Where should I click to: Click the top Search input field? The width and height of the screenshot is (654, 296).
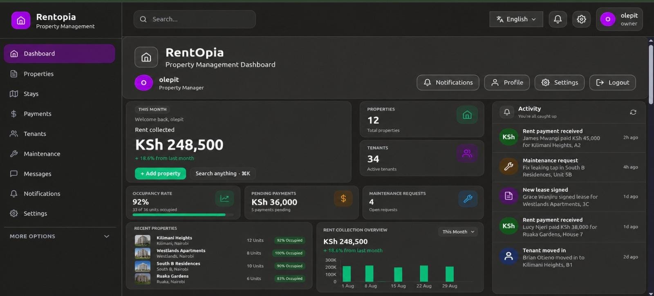point(195,19)
